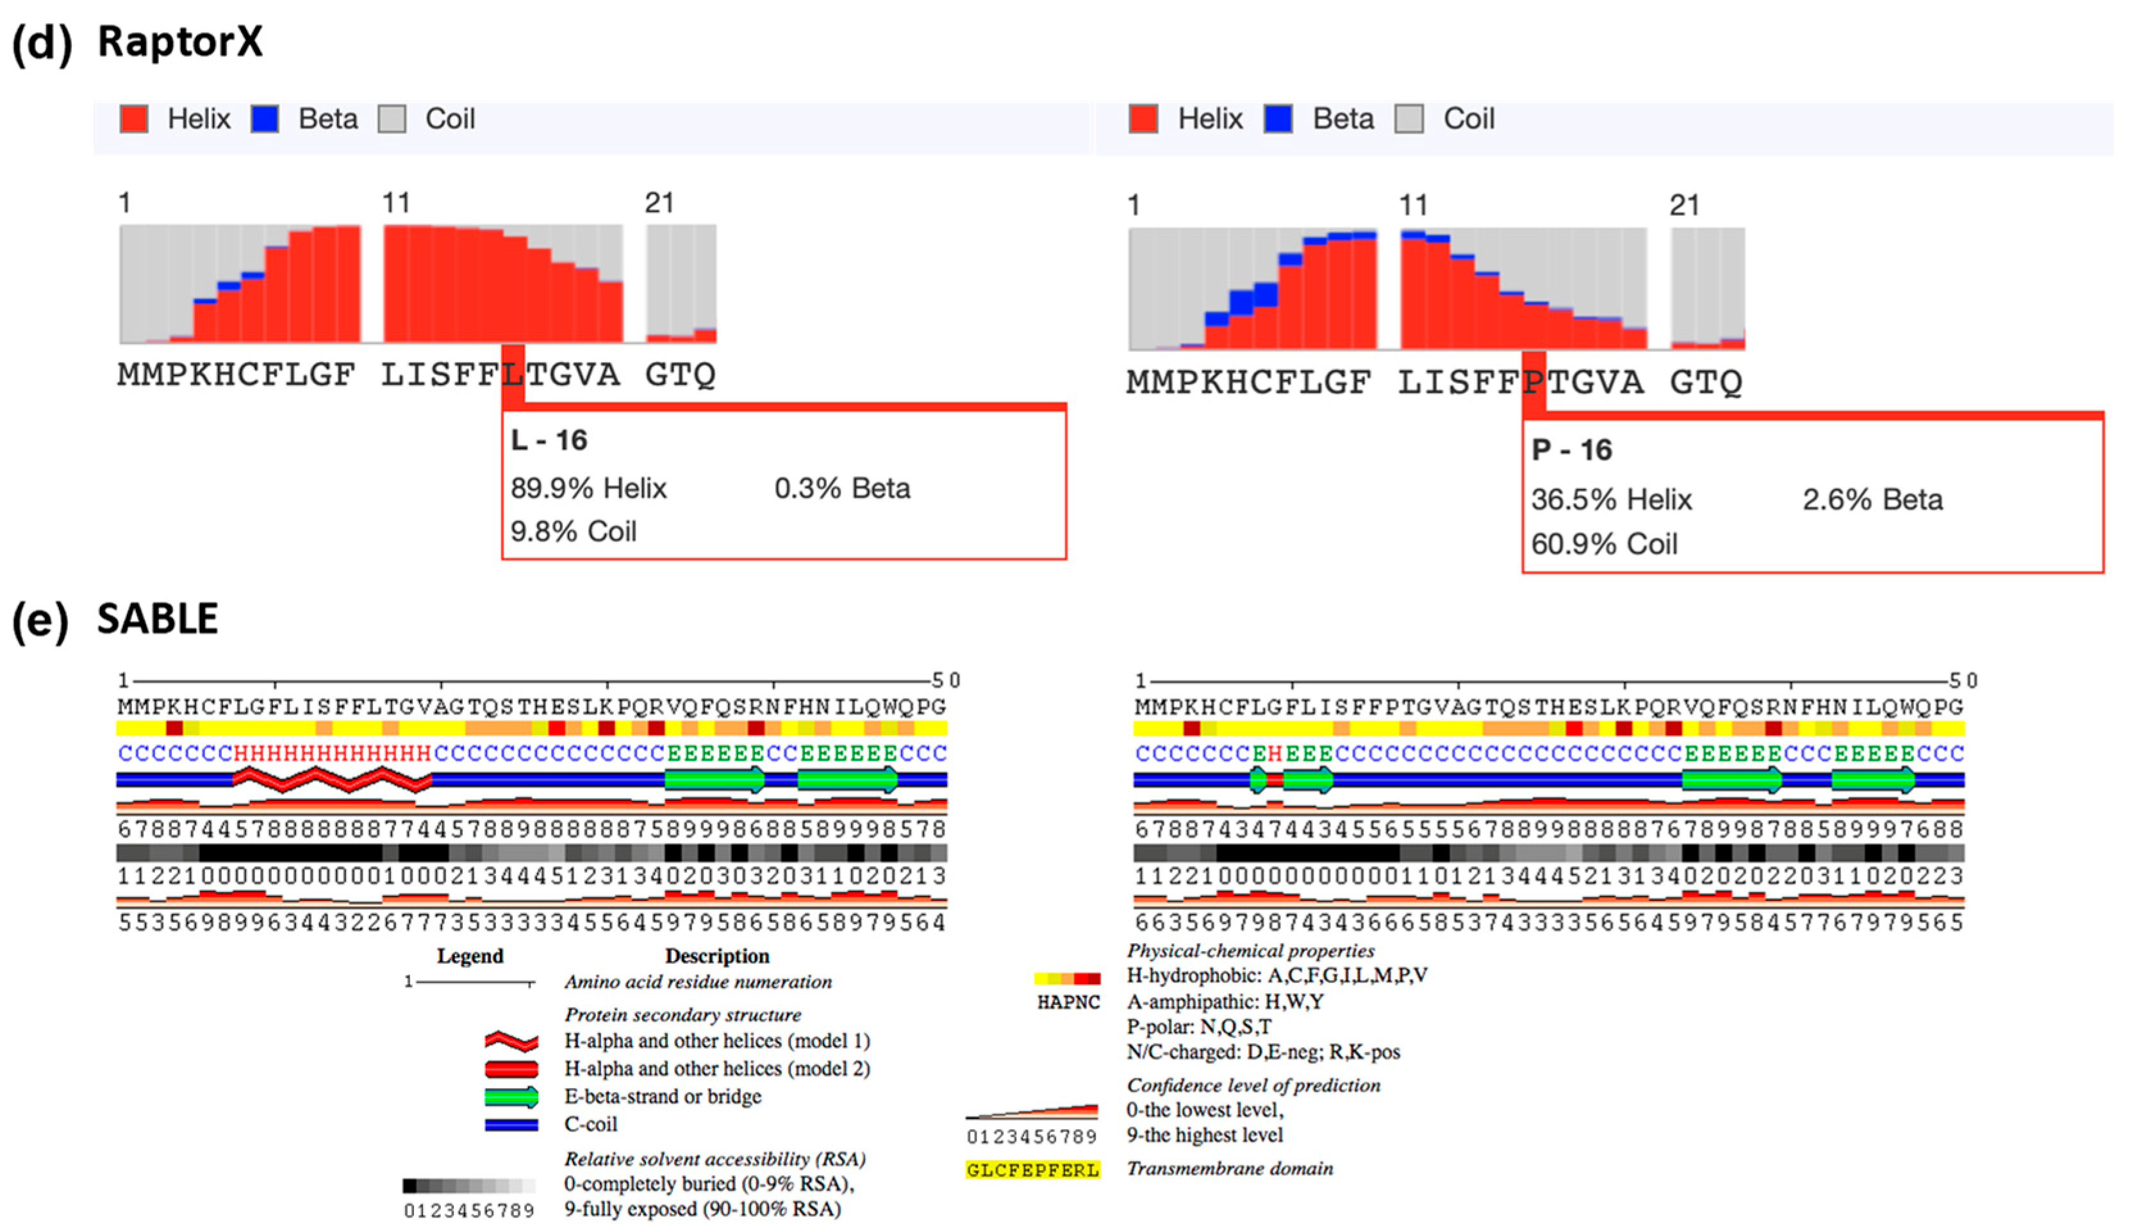Click the HAPNC color scale bar
Image resolution: width=2130 pixels, height=1231 pixels.
1068,979
